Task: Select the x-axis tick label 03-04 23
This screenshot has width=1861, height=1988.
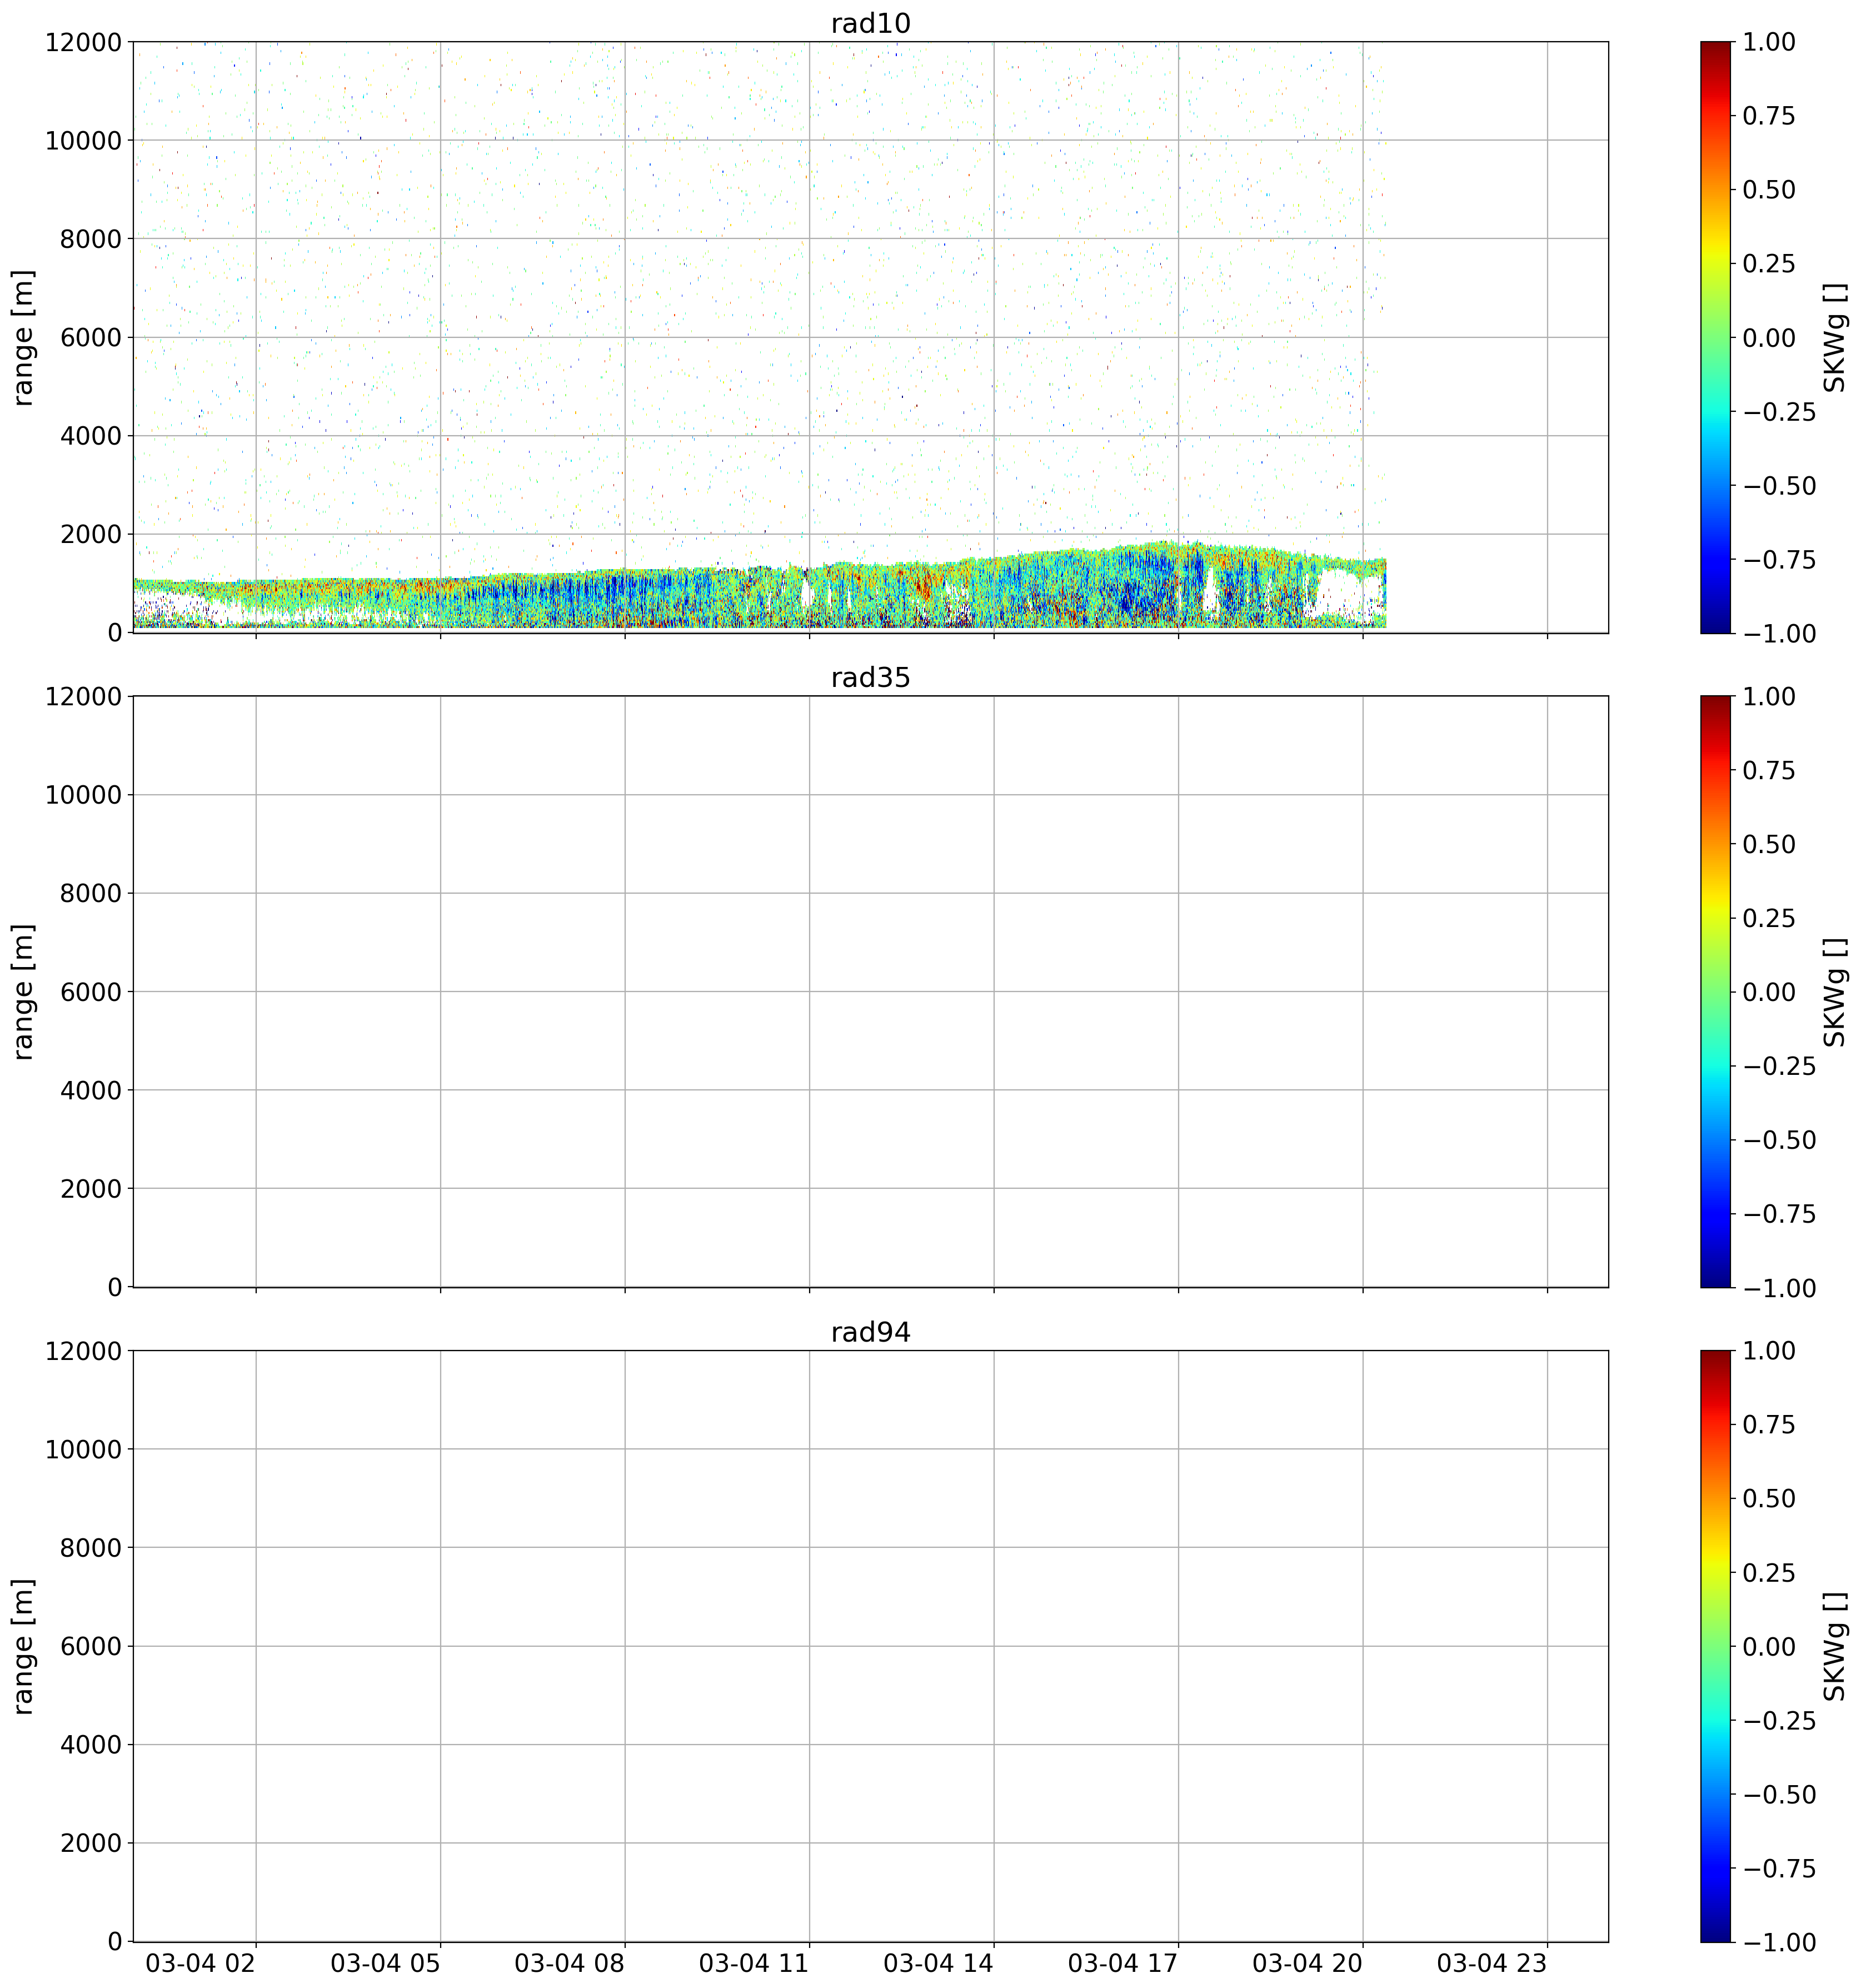Action: 1492,1964
